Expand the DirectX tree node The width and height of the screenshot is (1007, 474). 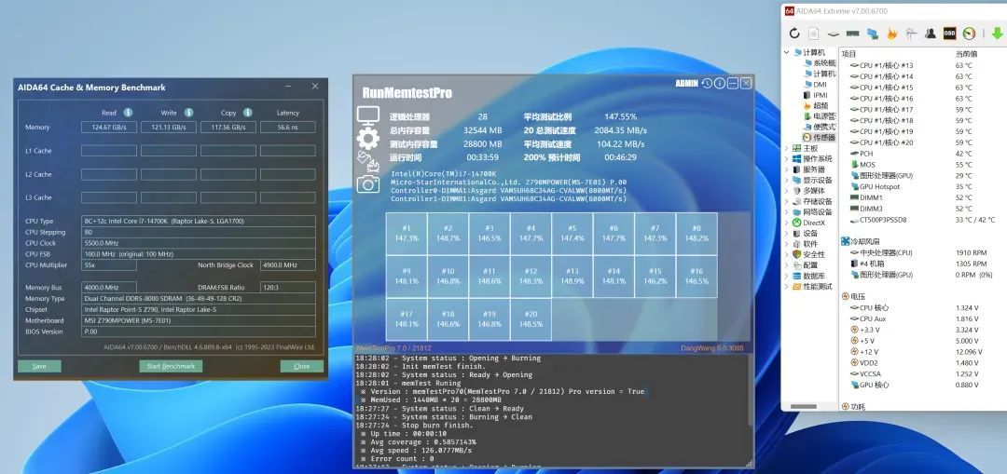[x=787, y=223]
